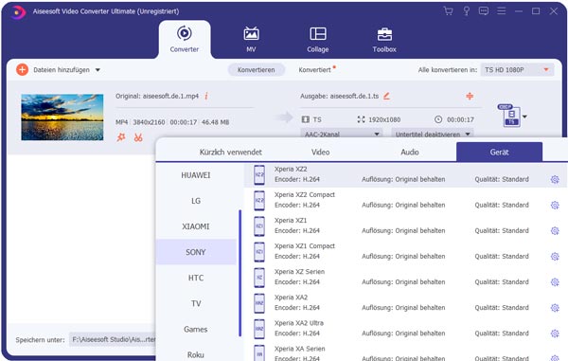Click the Konvertieren button

click(x=257, y=69)
